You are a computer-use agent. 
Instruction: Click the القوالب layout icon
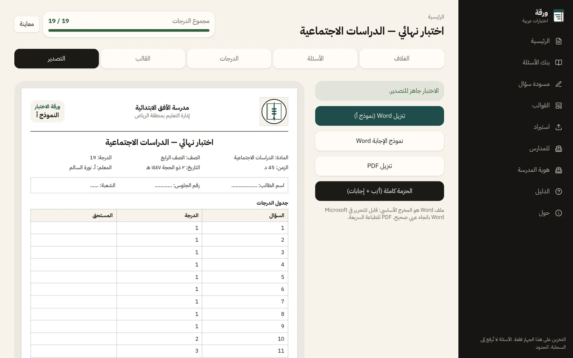click(x=559, y=106)
